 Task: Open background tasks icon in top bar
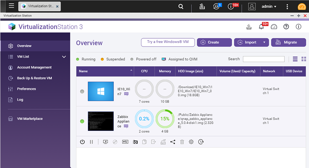click(202, 6)
